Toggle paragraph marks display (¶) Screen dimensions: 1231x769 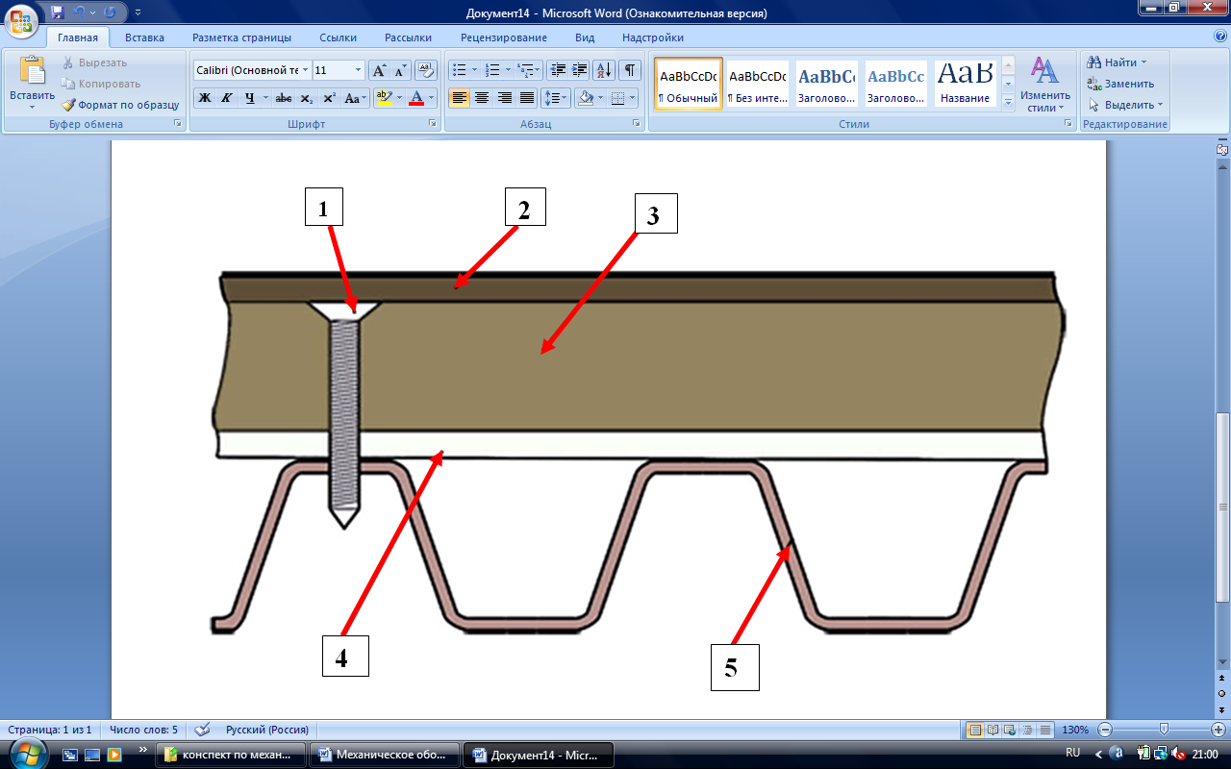pos(629,70)
